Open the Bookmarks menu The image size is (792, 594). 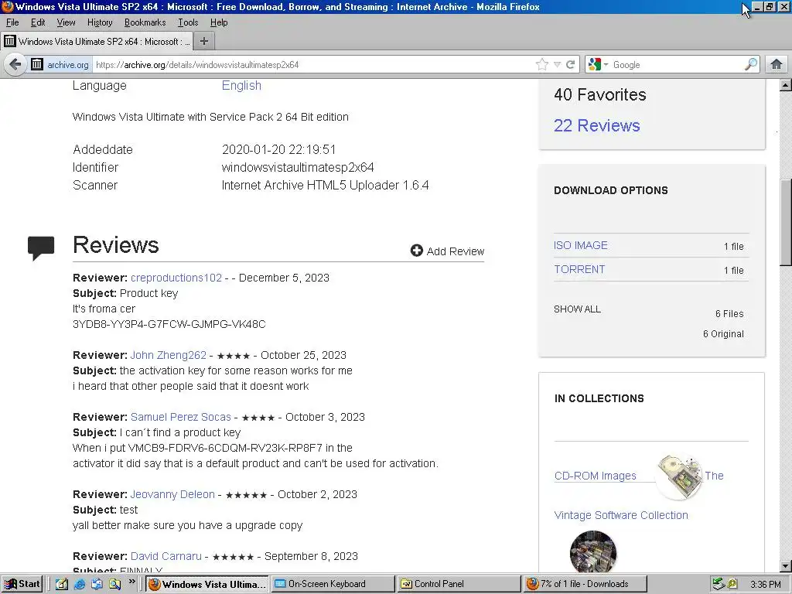pos(145,22)
